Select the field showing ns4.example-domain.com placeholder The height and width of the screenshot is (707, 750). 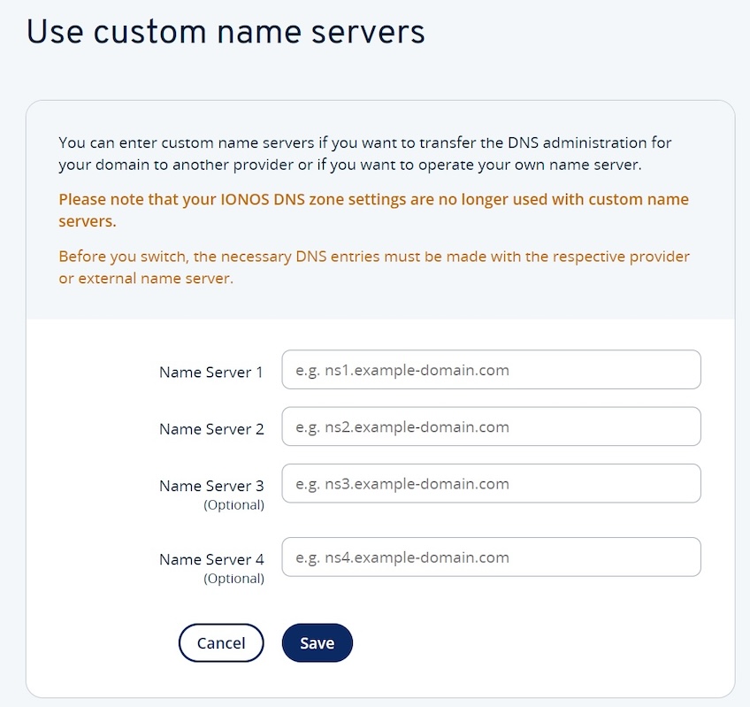coord(491,557)
